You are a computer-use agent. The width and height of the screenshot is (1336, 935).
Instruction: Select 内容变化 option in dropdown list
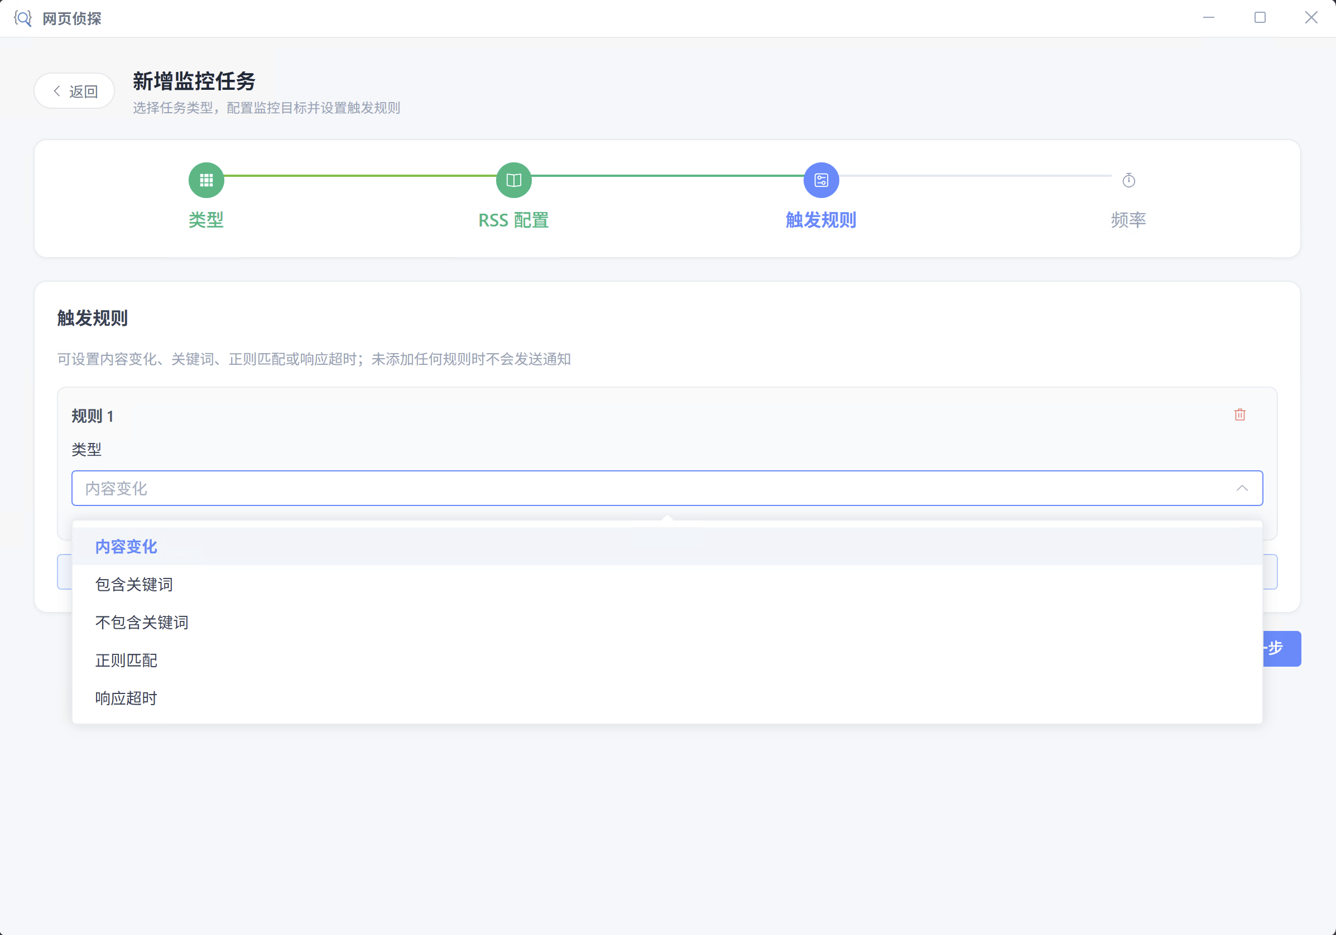[667, 546]
